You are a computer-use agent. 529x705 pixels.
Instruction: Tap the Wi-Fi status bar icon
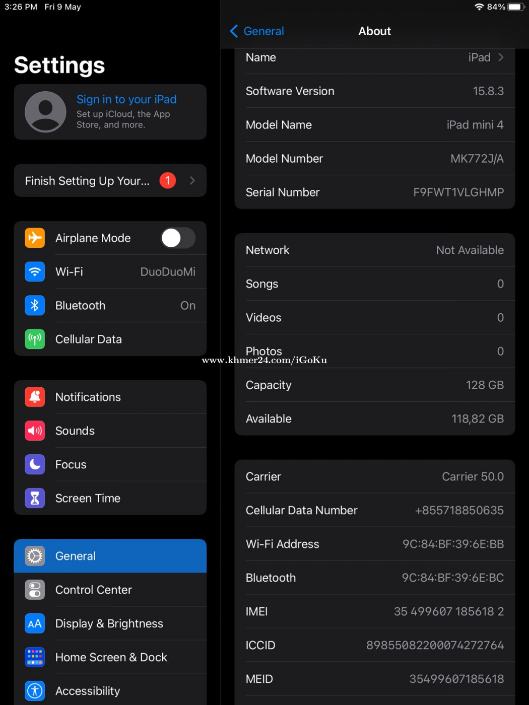coord(479,7)
